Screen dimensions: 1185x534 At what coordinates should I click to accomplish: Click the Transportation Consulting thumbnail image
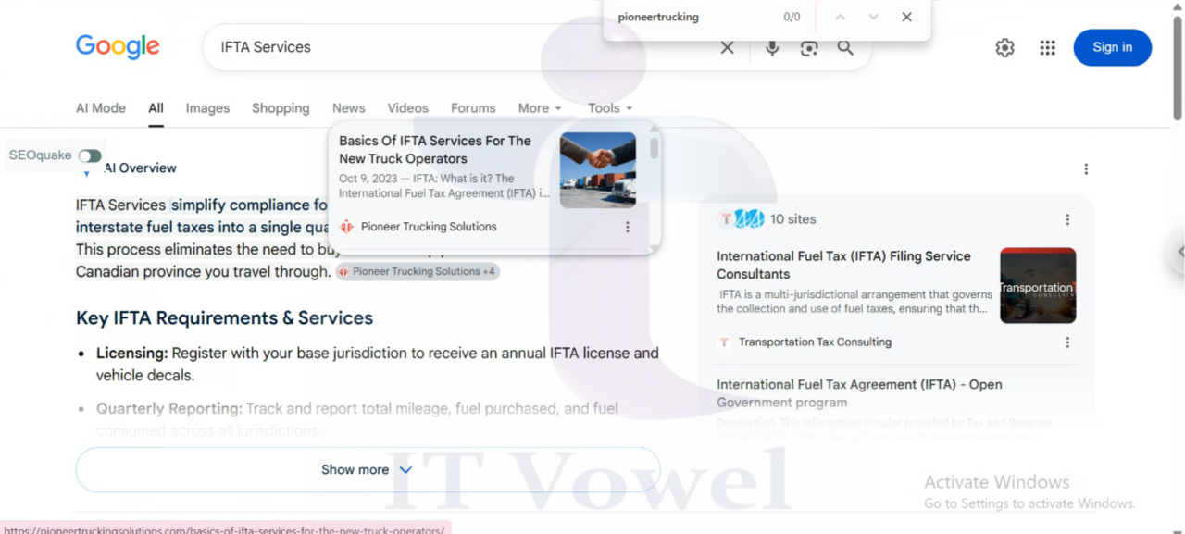pyautogui.click(x=1038, y=285)
